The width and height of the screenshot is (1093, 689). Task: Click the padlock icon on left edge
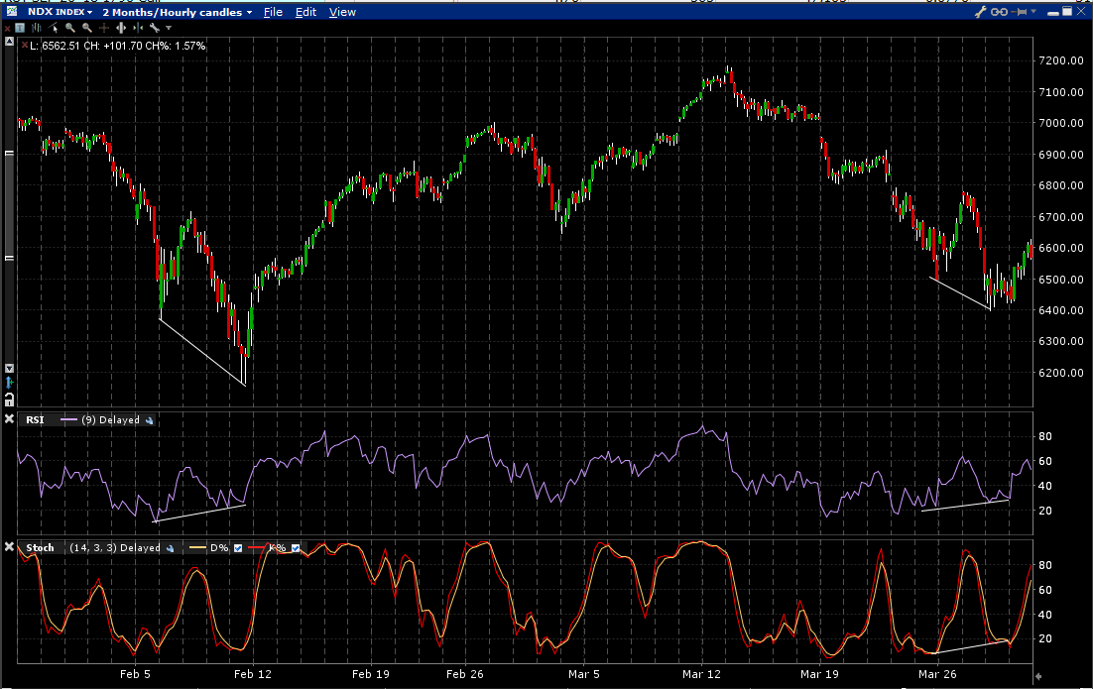tap(9, 400)
